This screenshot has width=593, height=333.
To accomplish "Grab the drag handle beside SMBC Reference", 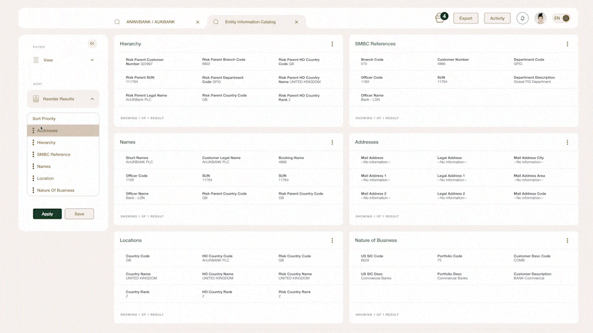I will click(33, 154).
